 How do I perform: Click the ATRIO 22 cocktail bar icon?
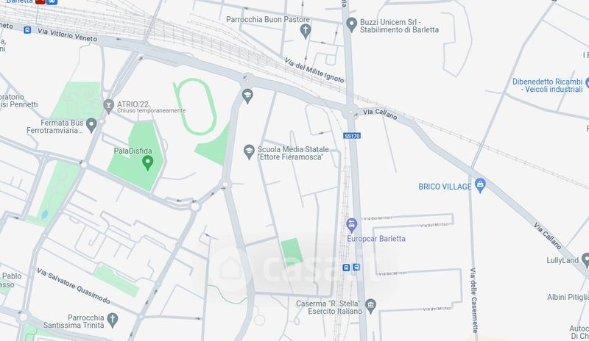click(x=108, y=106)
